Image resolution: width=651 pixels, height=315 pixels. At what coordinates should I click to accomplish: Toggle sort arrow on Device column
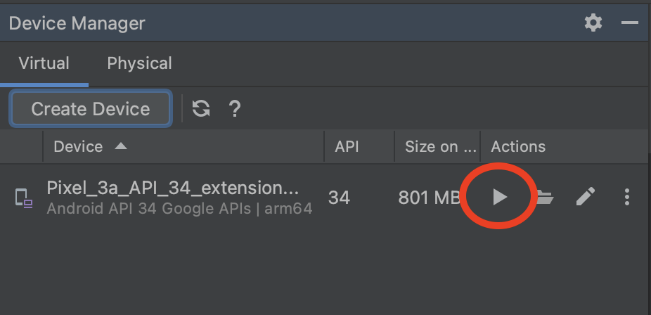pyautogui.click(x=121, y=146)
